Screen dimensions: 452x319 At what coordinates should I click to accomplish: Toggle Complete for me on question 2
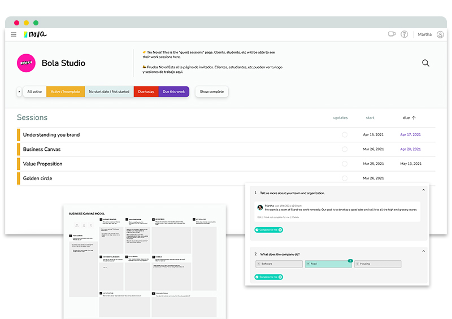[268, 277]
